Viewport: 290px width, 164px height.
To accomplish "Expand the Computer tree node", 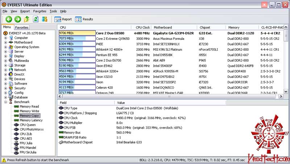I will (5, 38).
